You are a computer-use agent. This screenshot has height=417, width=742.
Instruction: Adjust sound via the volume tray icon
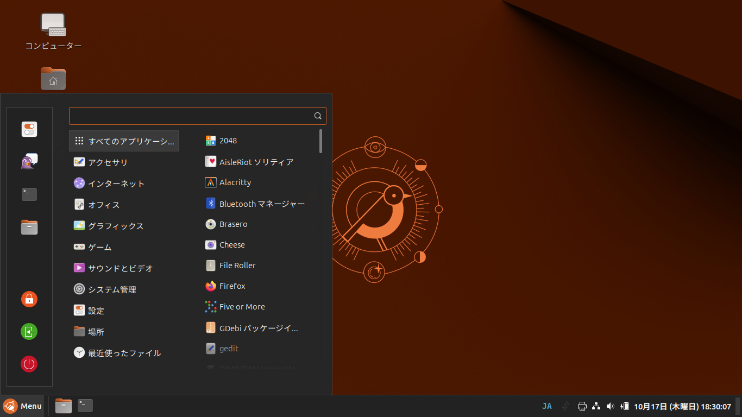click(610, 406)
